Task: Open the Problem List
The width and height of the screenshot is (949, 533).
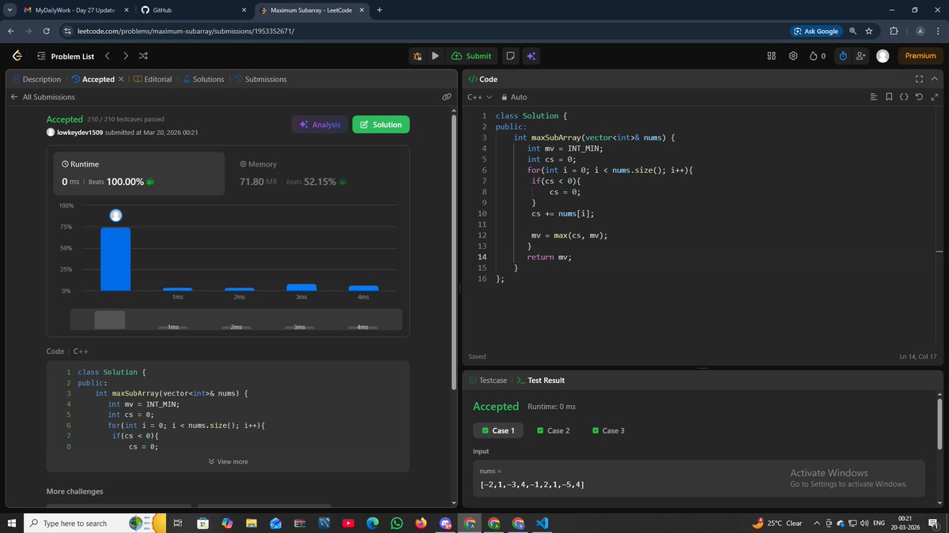Action: [x=66, y=56]
